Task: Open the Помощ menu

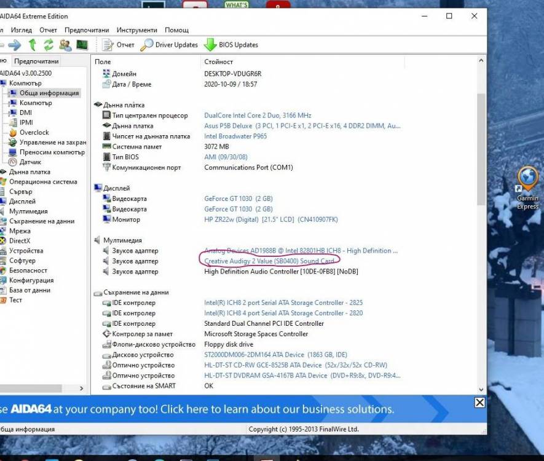Action: (176, 30)
